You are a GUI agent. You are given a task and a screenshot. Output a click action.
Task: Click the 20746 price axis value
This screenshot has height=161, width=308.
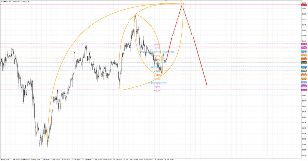(304, 101)
